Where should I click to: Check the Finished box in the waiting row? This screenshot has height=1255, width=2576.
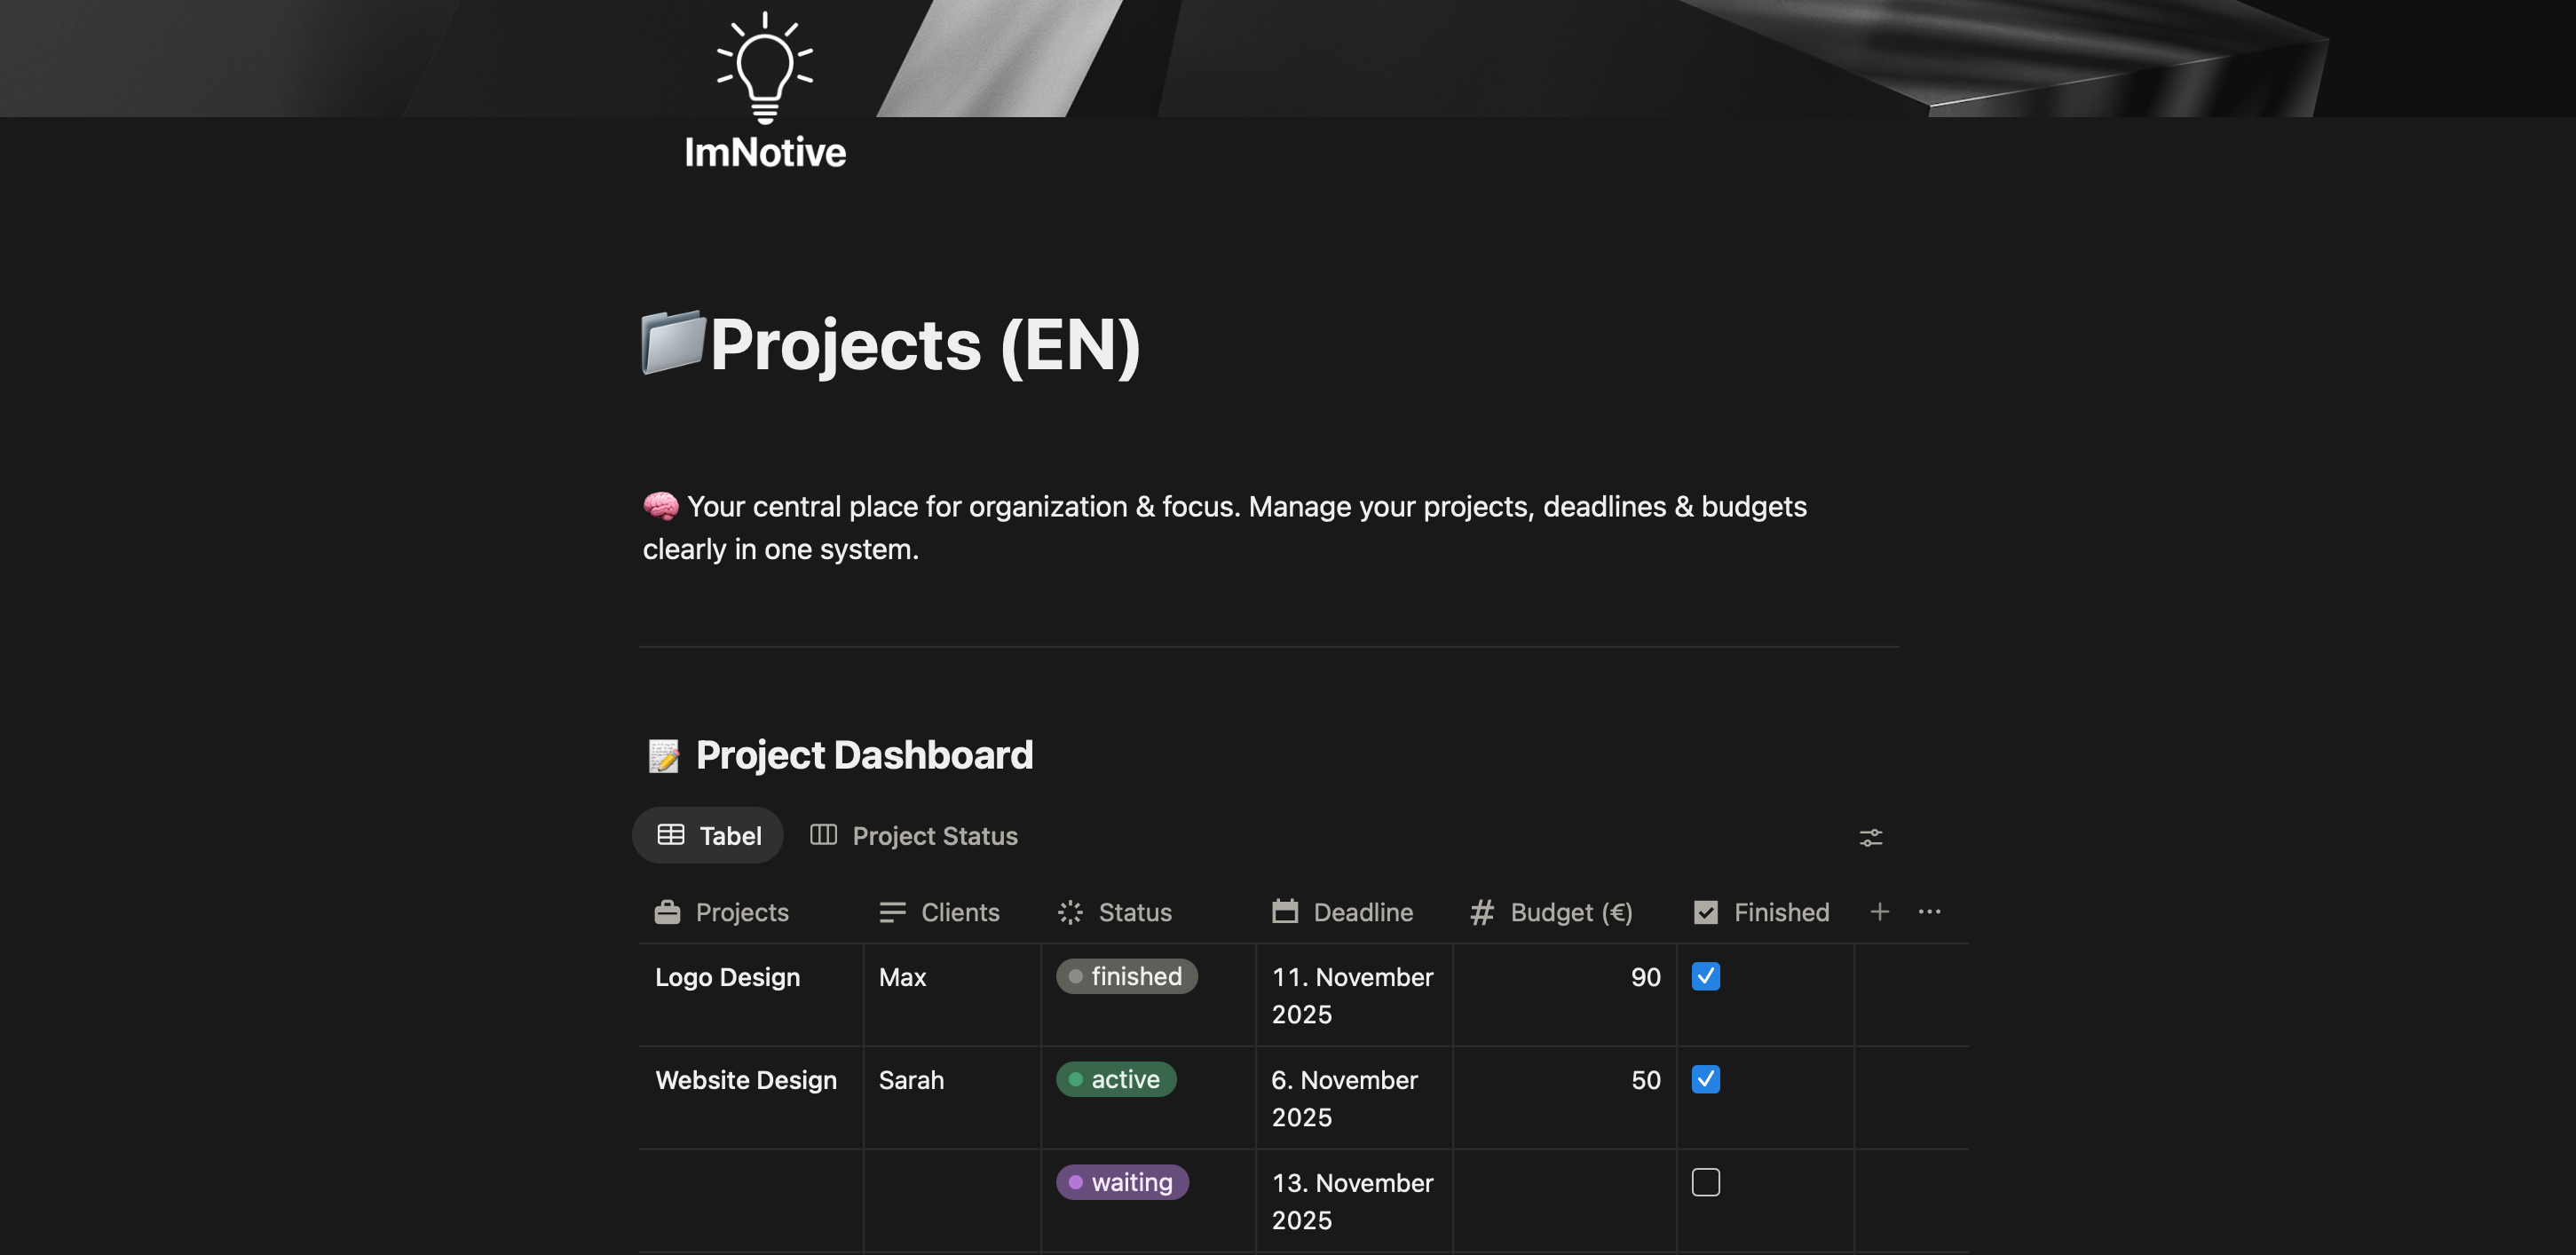[x=1706, y=1182]
